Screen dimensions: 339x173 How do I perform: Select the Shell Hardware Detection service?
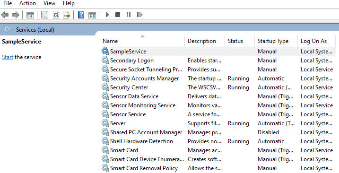click(x=141, y=141)
